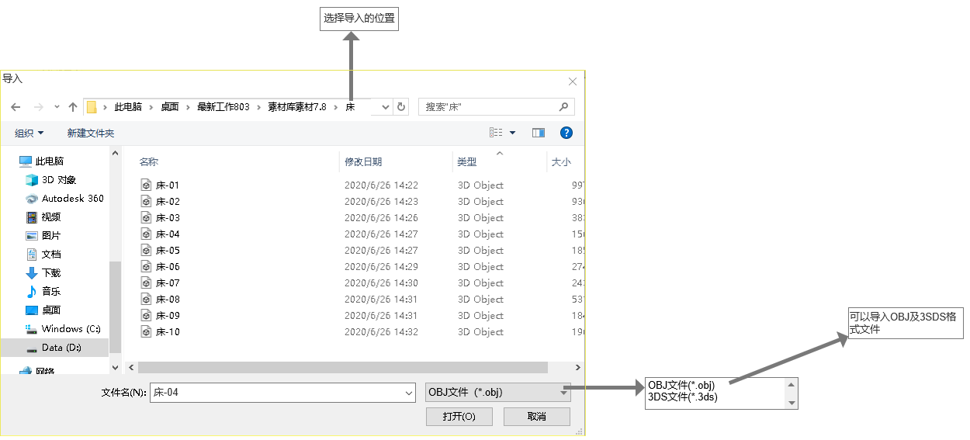Expand the 文件名 dropdown arrow
This screenshot has width=970, height=440.
pyautogui.click(x=410, y=393)
